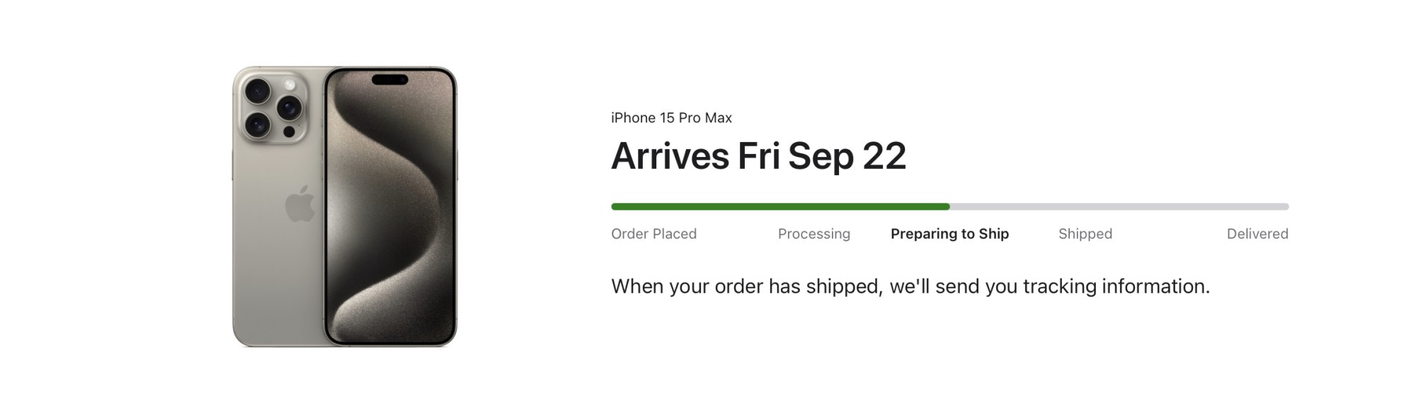Screen dimensions: 1416x405
Task: Click the gray unfilled progress bar section
Action: [x=1119, y=206]
